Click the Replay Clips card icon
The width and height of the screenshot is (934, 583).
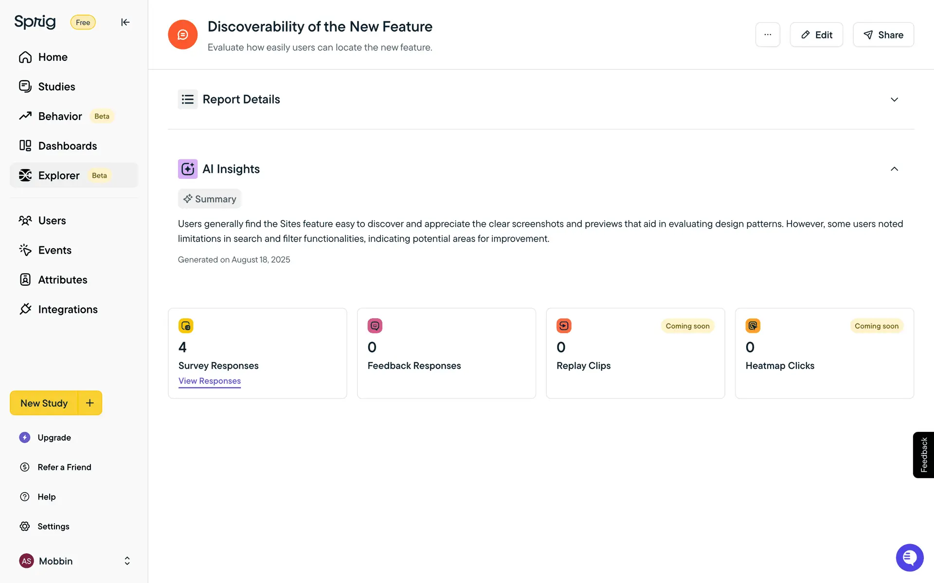564,326
